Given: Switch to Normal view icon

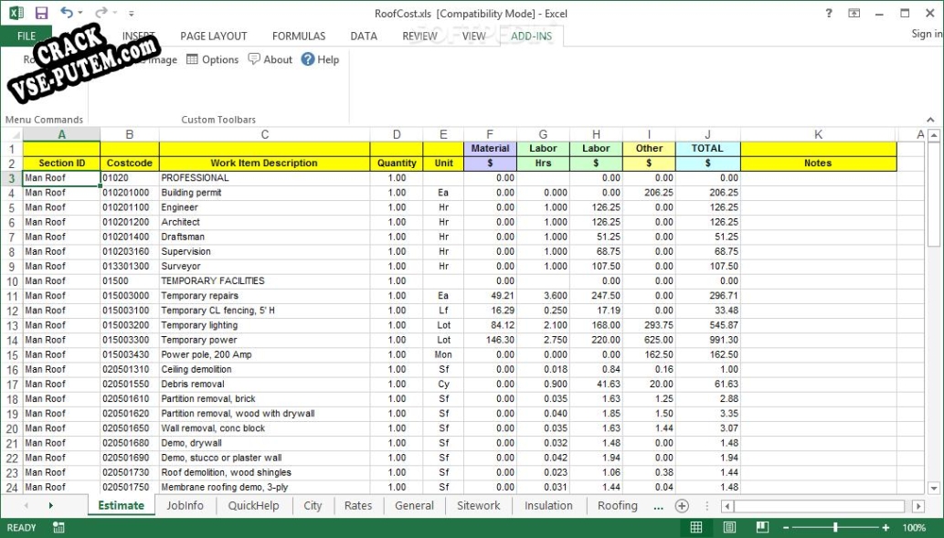Looking at the screenshot, I should tap(696, 528).
